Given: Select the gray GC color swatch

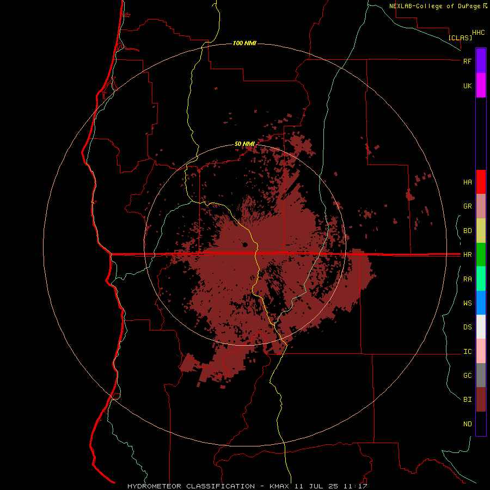Looking at the screenshot, I should tap(481, 375).
